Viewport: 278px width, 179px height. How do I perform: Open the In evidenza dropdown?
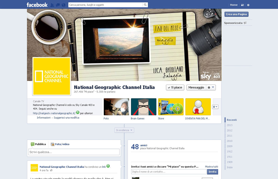[124, 130]
